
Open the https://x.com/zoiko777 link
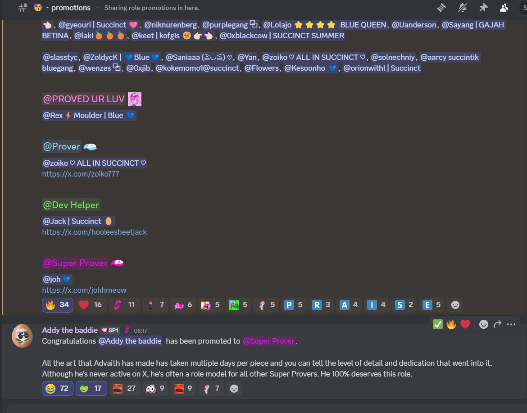pos(81,174)
